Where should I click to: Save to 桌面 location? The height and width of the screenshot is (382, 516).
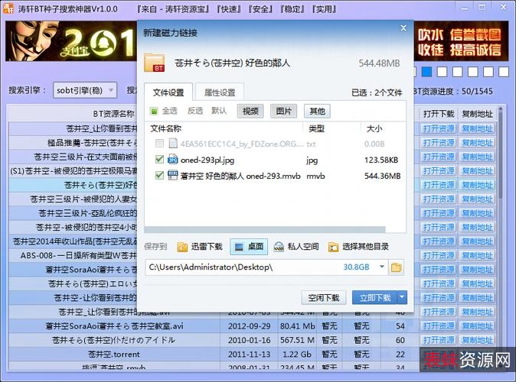tap(249, 246)
